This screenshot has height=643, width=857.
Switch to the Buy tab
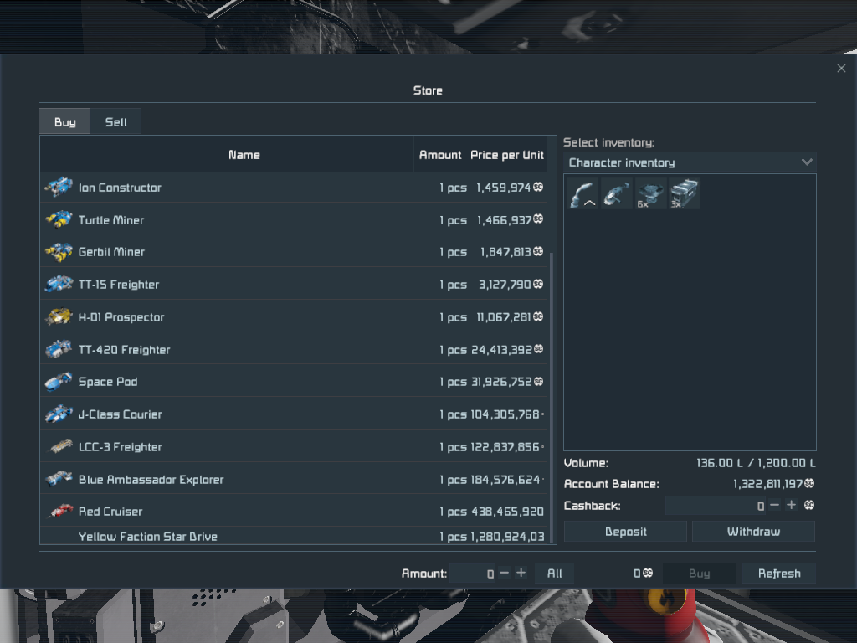[x=64, y=122]
